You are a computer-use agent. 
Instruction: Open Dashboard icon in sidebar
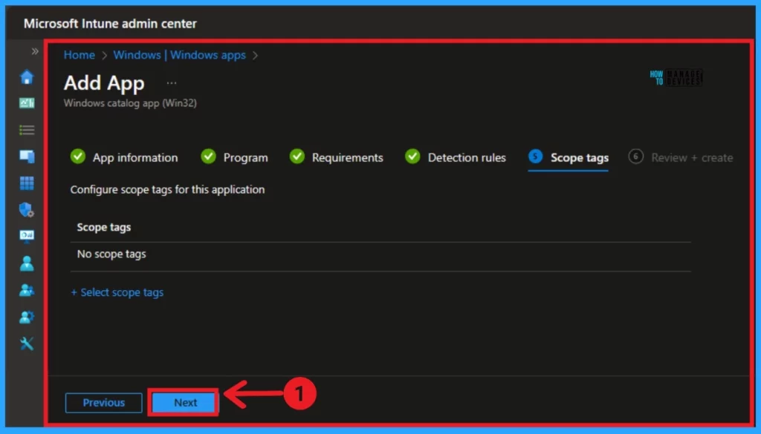[27, 103]
